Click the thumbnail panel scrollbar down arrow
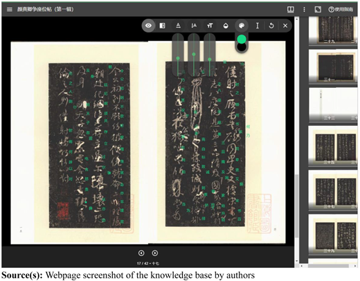The height and width of the screenshot is (281, 360). pyautogui.click(x=297, y=261)
